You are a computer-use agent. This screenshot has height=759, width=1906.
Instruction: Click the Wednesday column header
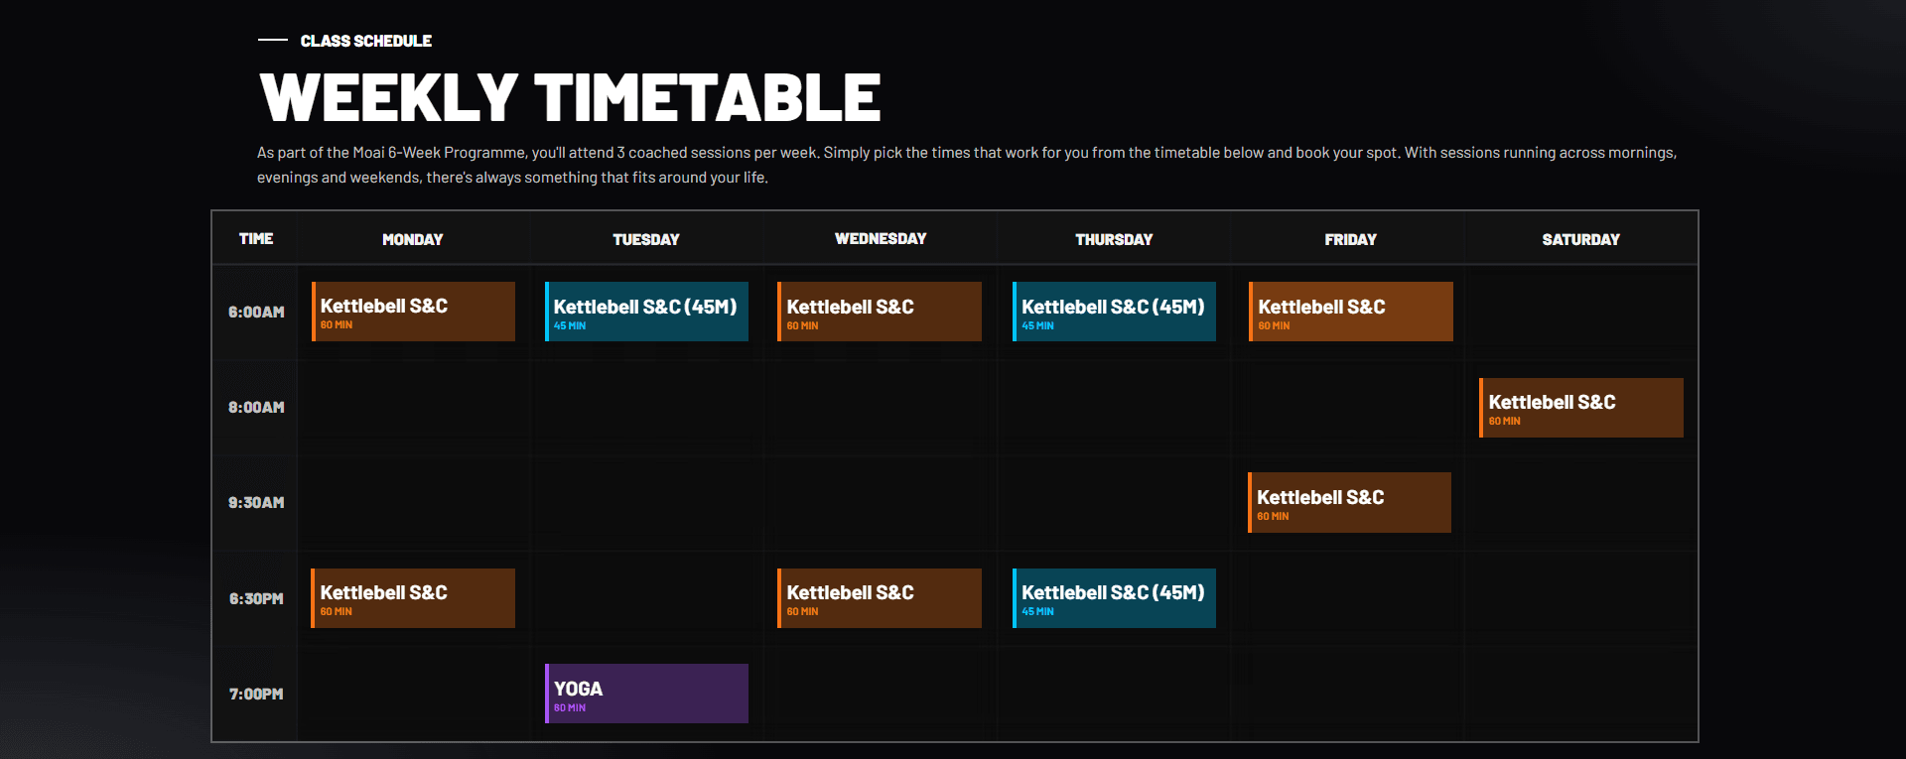pos(881,239)
